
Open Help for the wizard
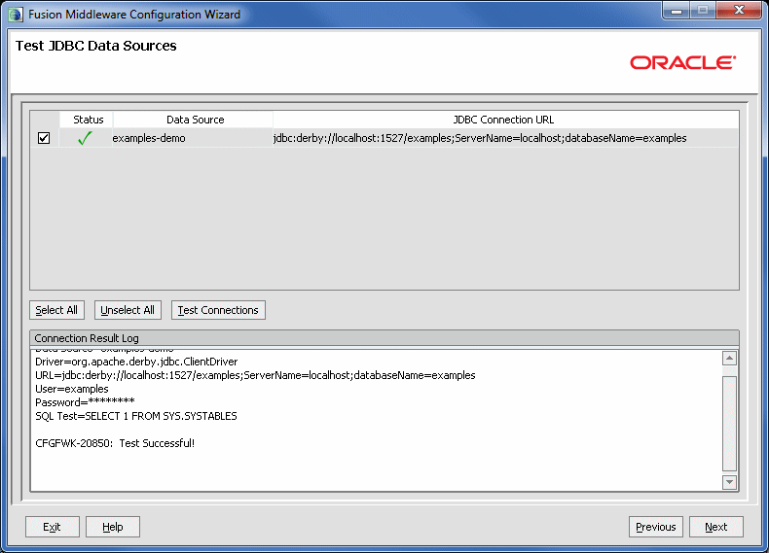click(x=113, y=527)
